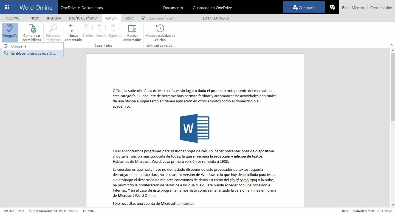Choose Establecer idioma de revisión

(33, 54)
